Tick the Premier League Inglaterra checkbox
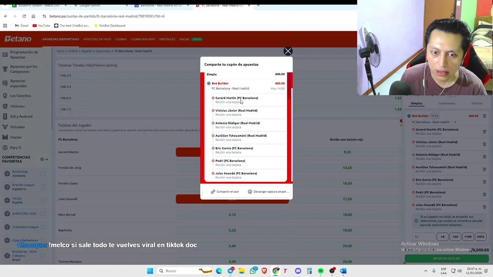Screen dimensions: 493x277 point(43,187)
